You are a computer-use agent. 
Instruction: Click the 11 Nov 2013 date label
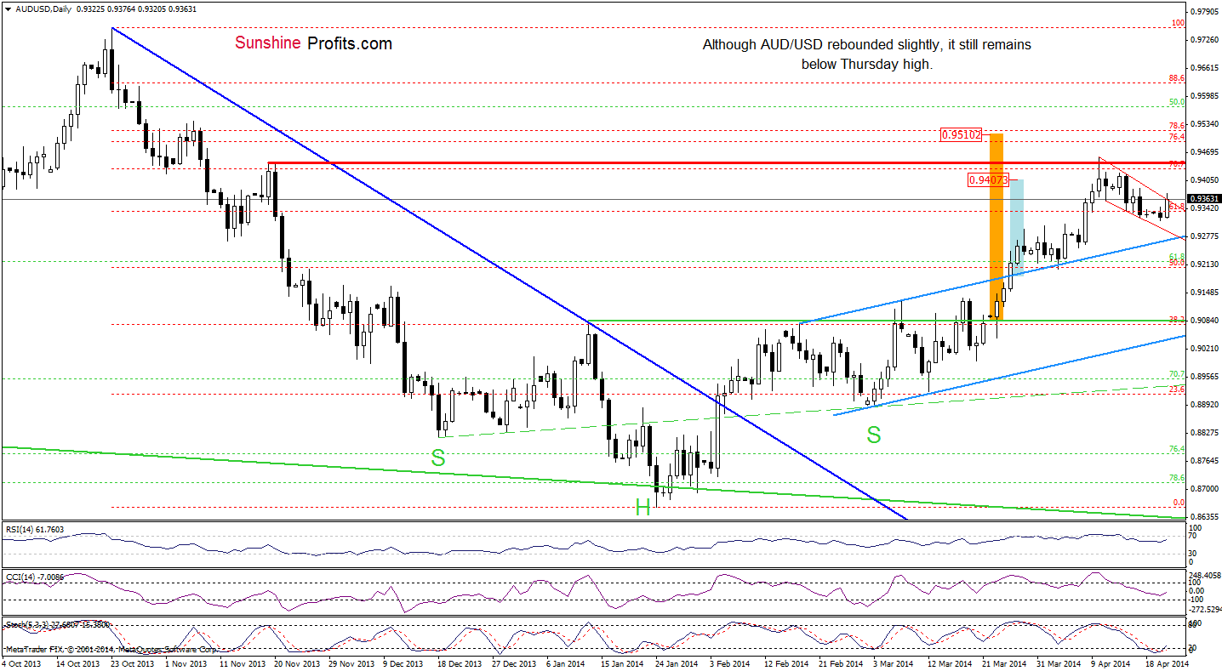(x=244, y=662)
